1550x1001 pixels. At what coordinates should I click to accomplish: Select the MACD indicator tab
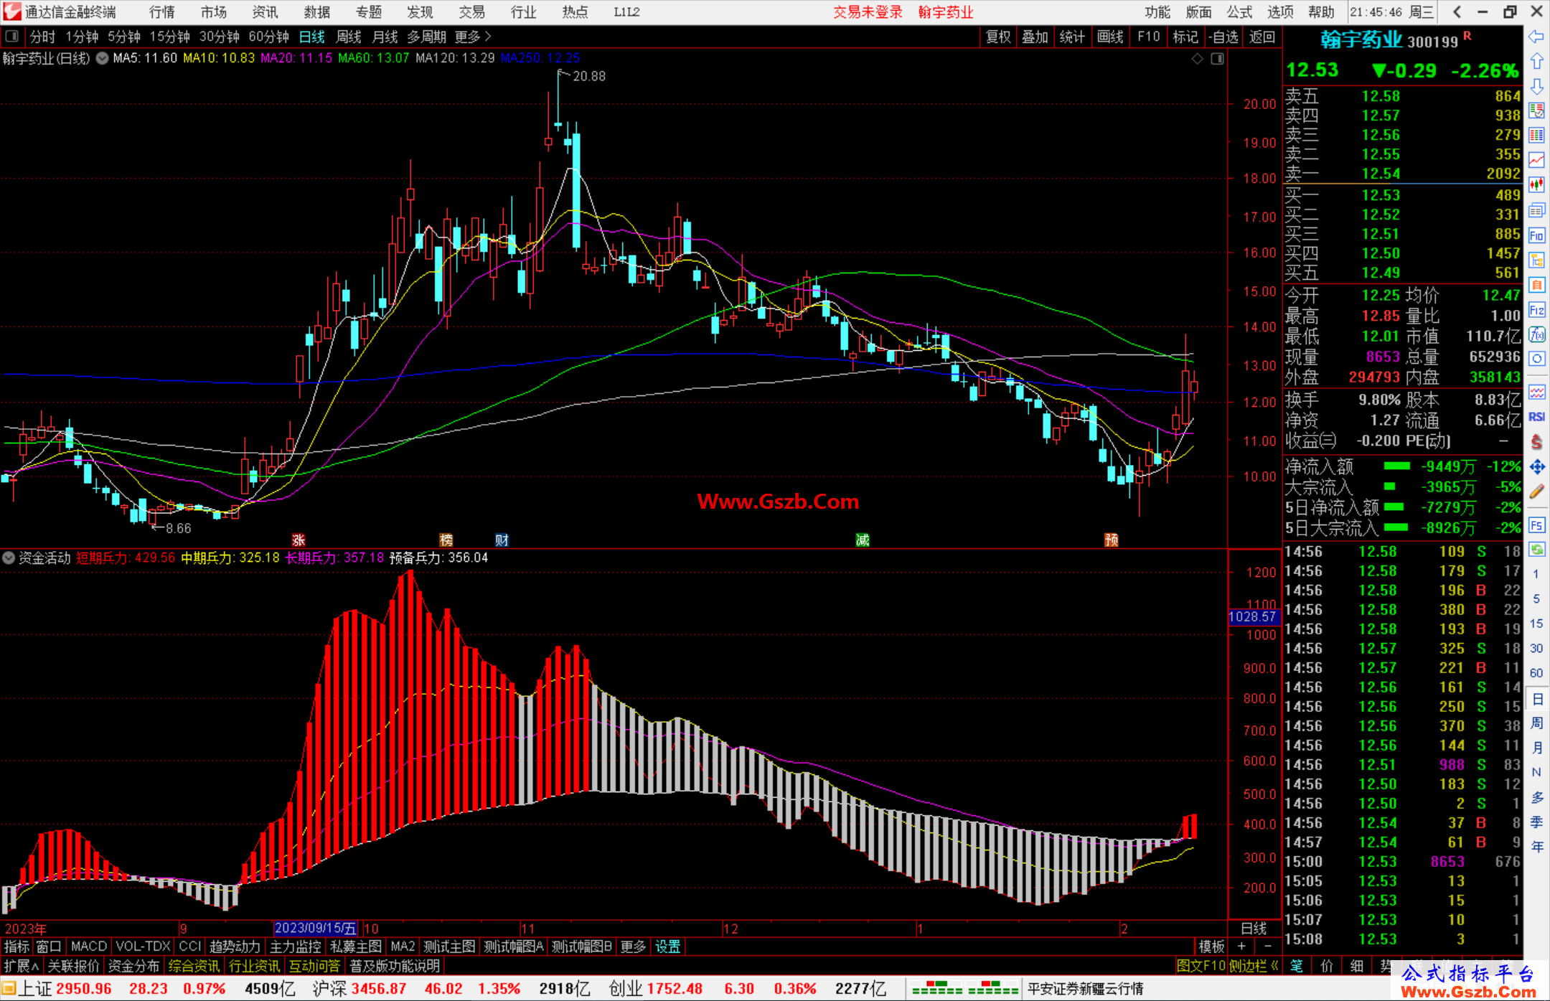(x=88, y=946)
